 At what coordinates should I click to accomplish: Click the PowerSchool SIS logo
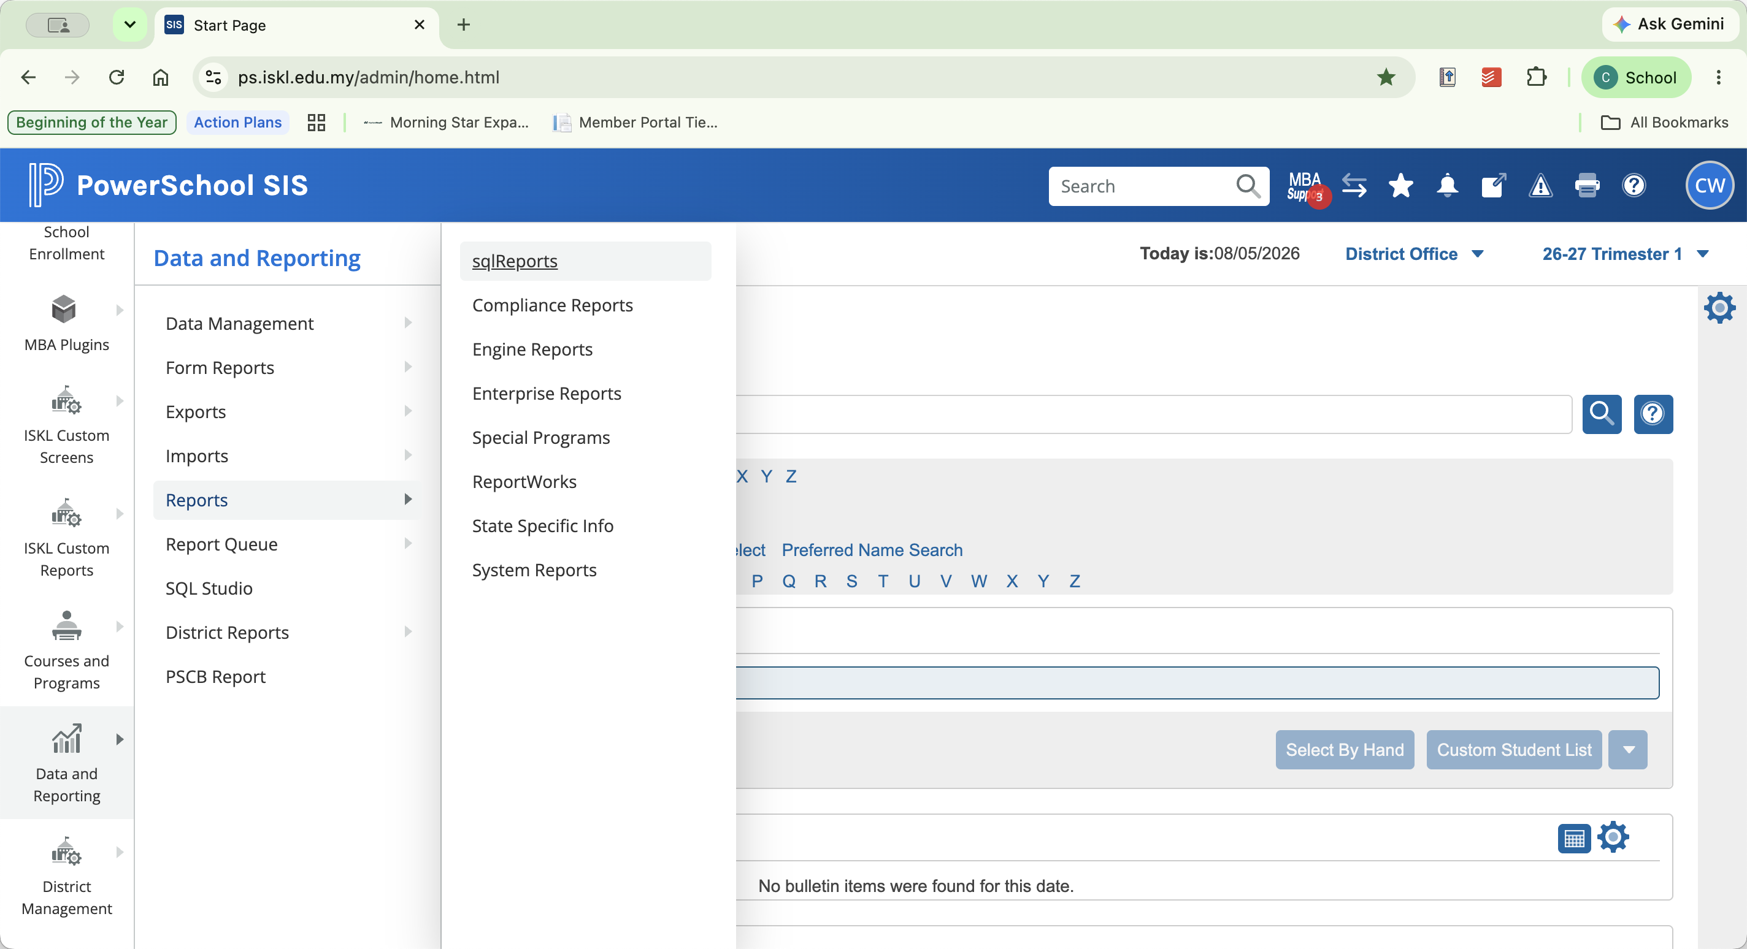coord(168,185)
